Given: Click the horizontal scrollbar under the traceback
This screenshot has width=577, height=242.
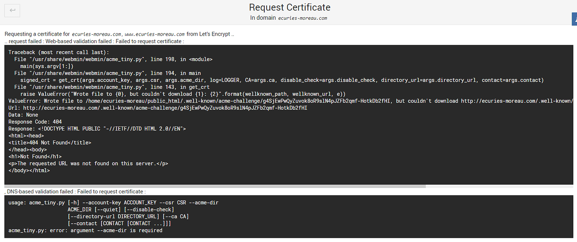Looking at the screenshot, I should click(x=215, y=186).
